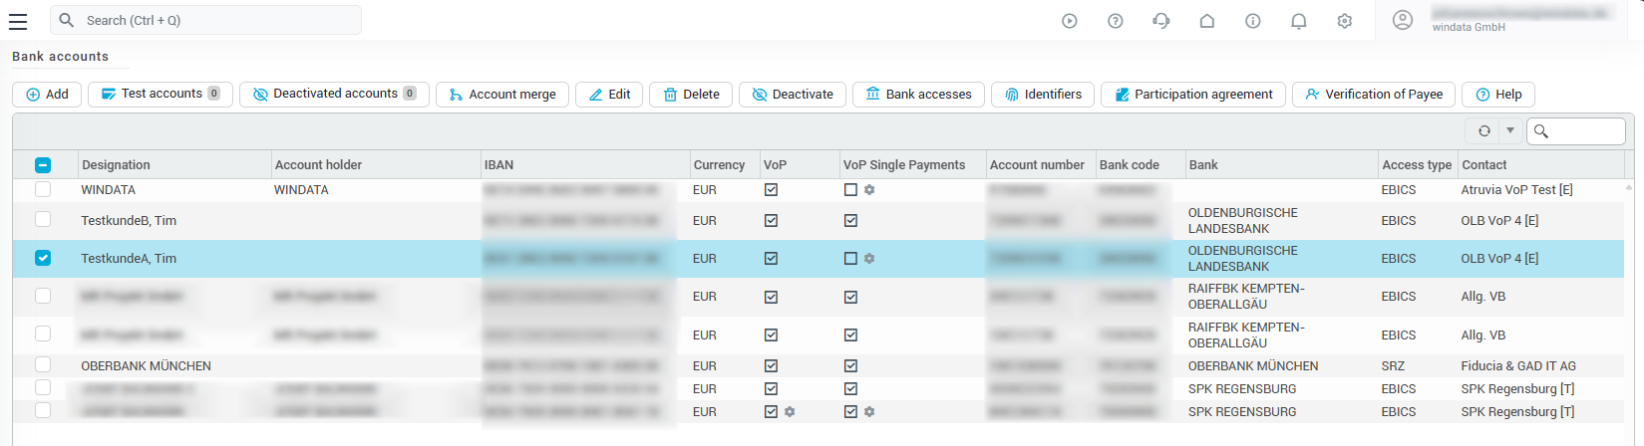Click the Account merge button
The image size is (1644, 446).
(502, 95)
